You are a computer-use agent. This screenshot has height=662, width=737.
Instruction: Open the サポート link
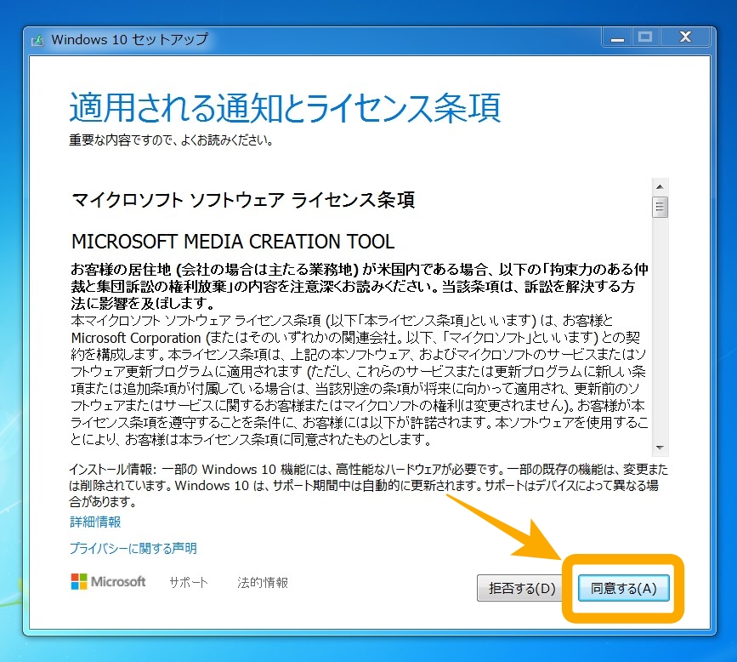pyautogui.click(x=188, y=583)
